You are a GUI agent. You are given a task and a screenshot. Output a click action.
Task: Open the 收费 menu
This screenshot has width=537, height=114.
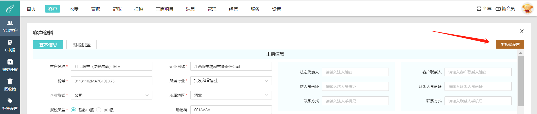(74, 9)
